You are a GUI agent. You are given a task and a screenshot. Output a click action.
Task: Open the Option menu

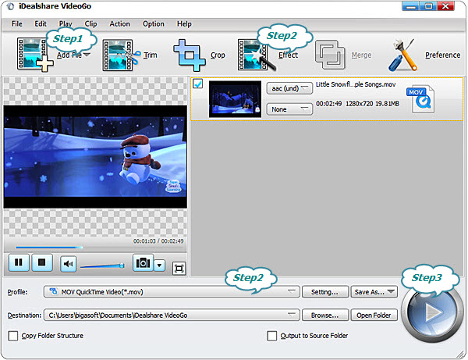[x=154, y=24]
